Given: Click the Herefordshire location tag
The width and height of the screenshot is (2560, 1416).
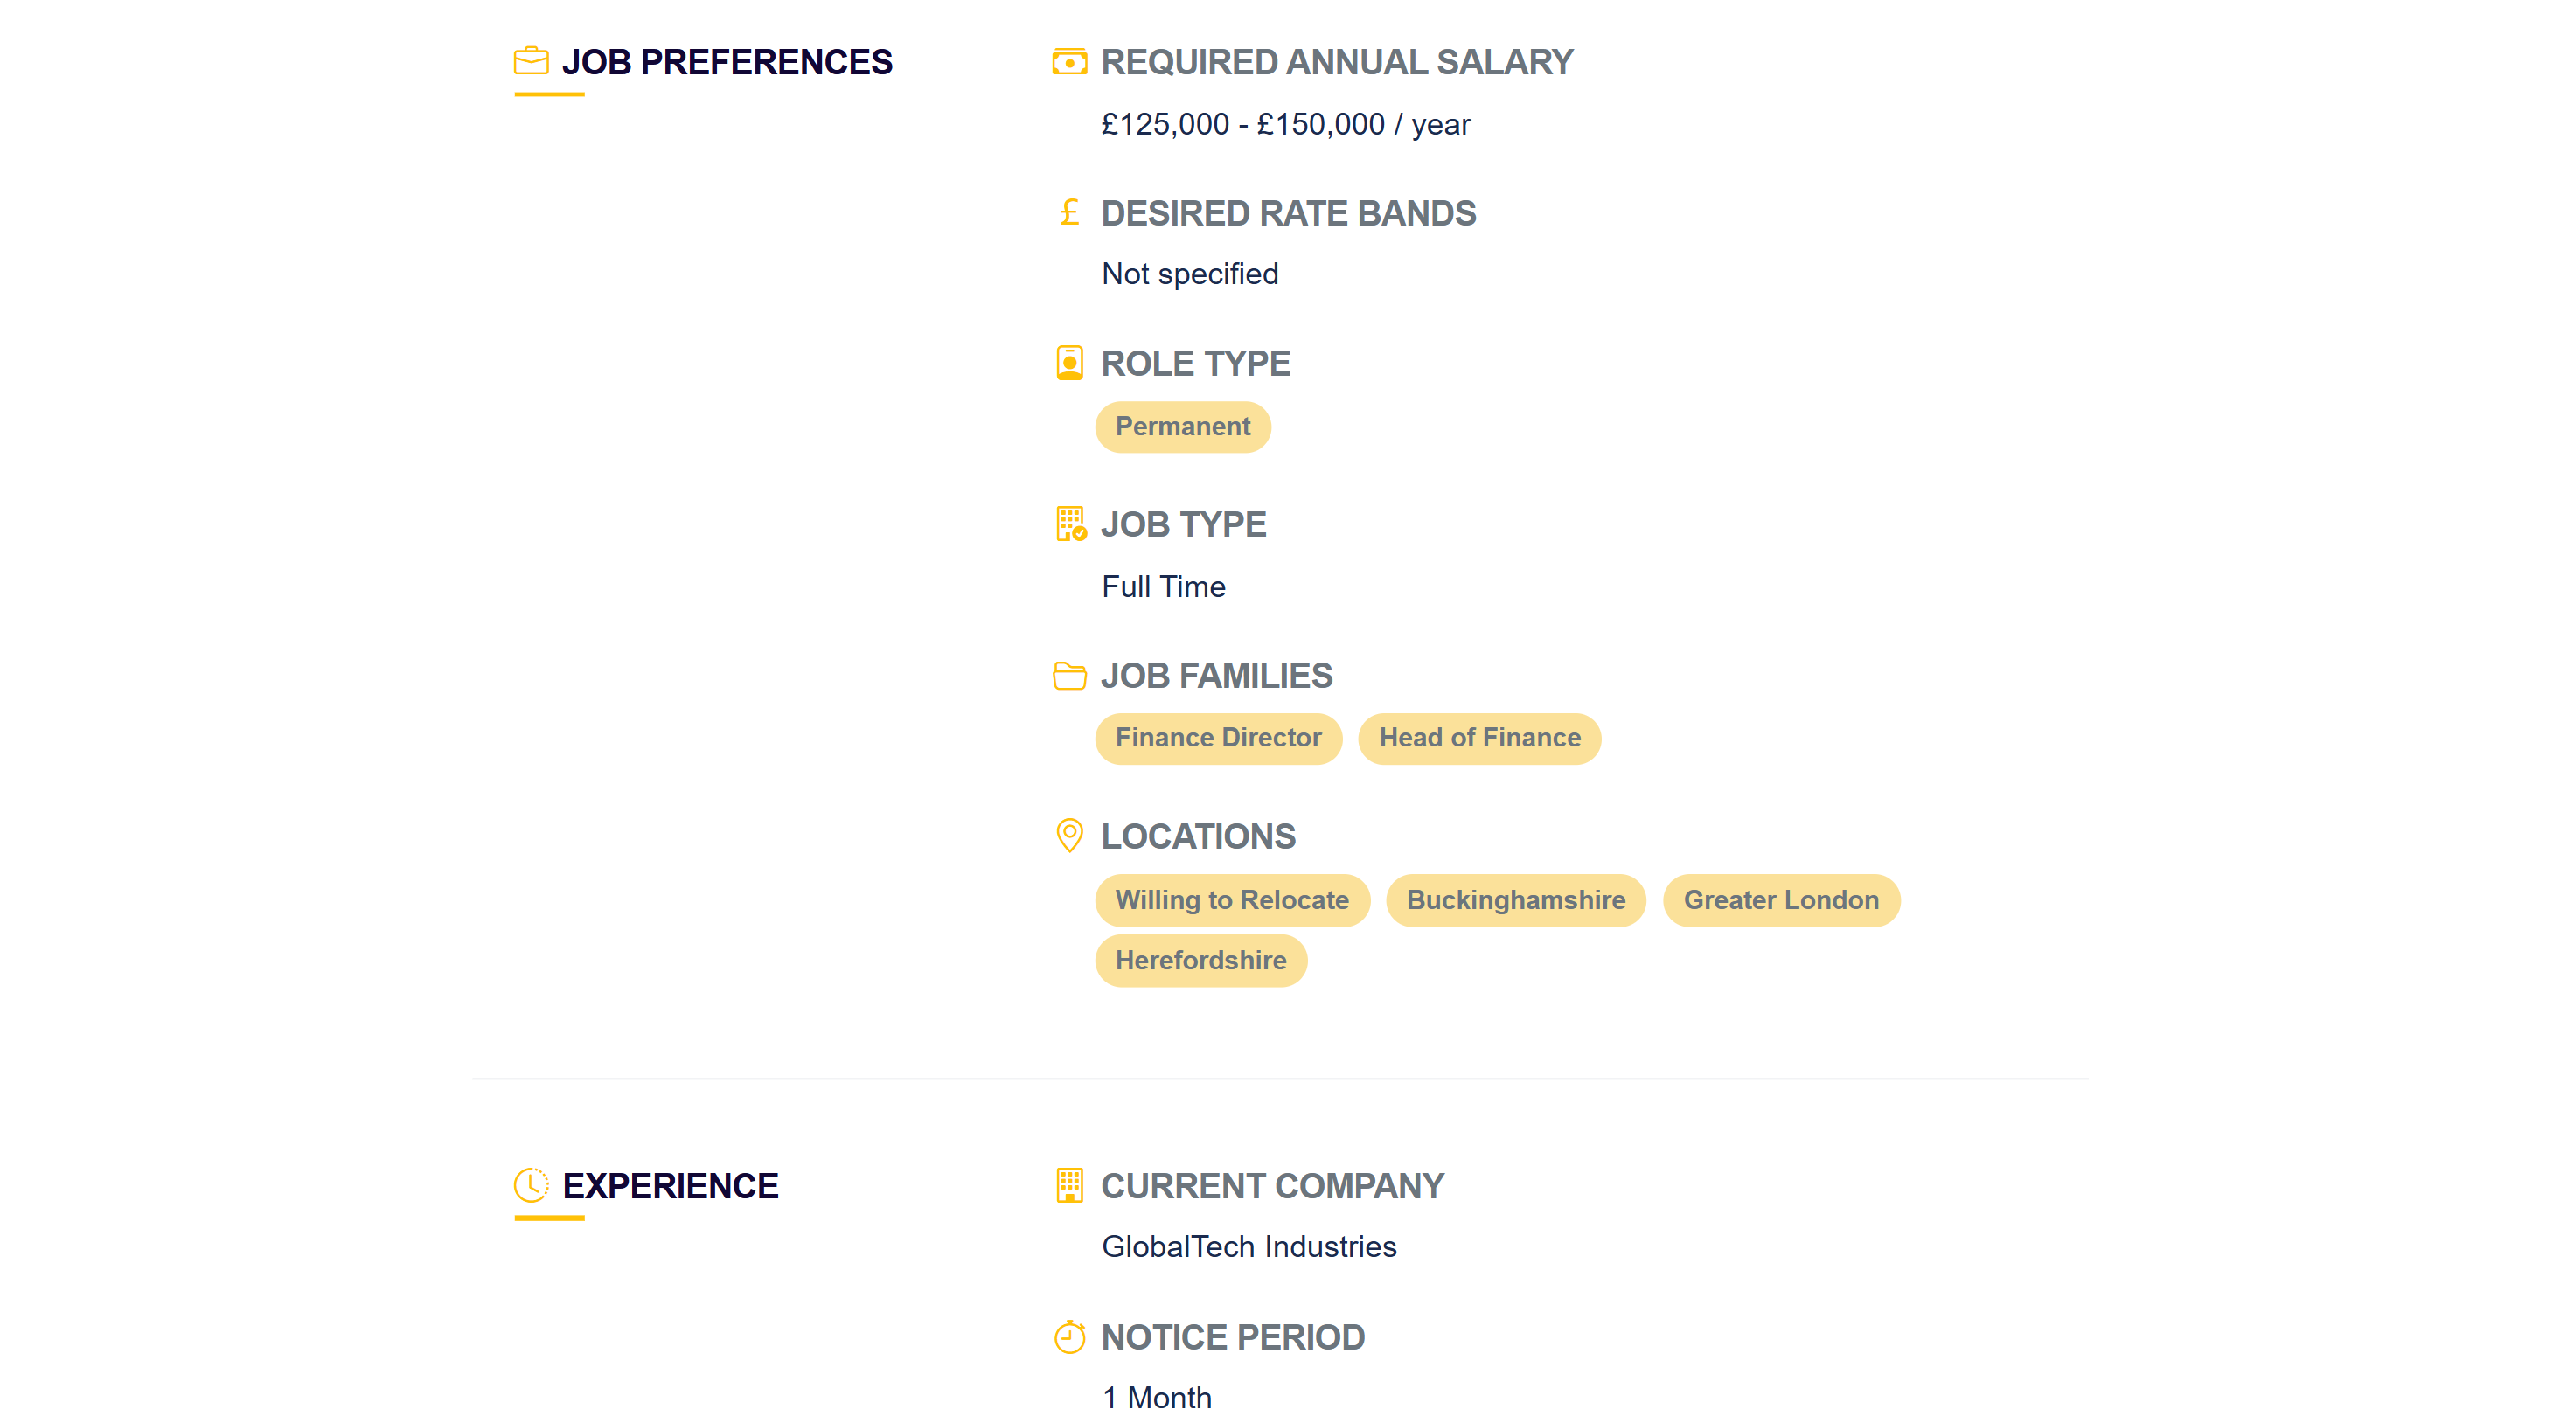Looking at the screenshot, I should (x=1200, y=961).
